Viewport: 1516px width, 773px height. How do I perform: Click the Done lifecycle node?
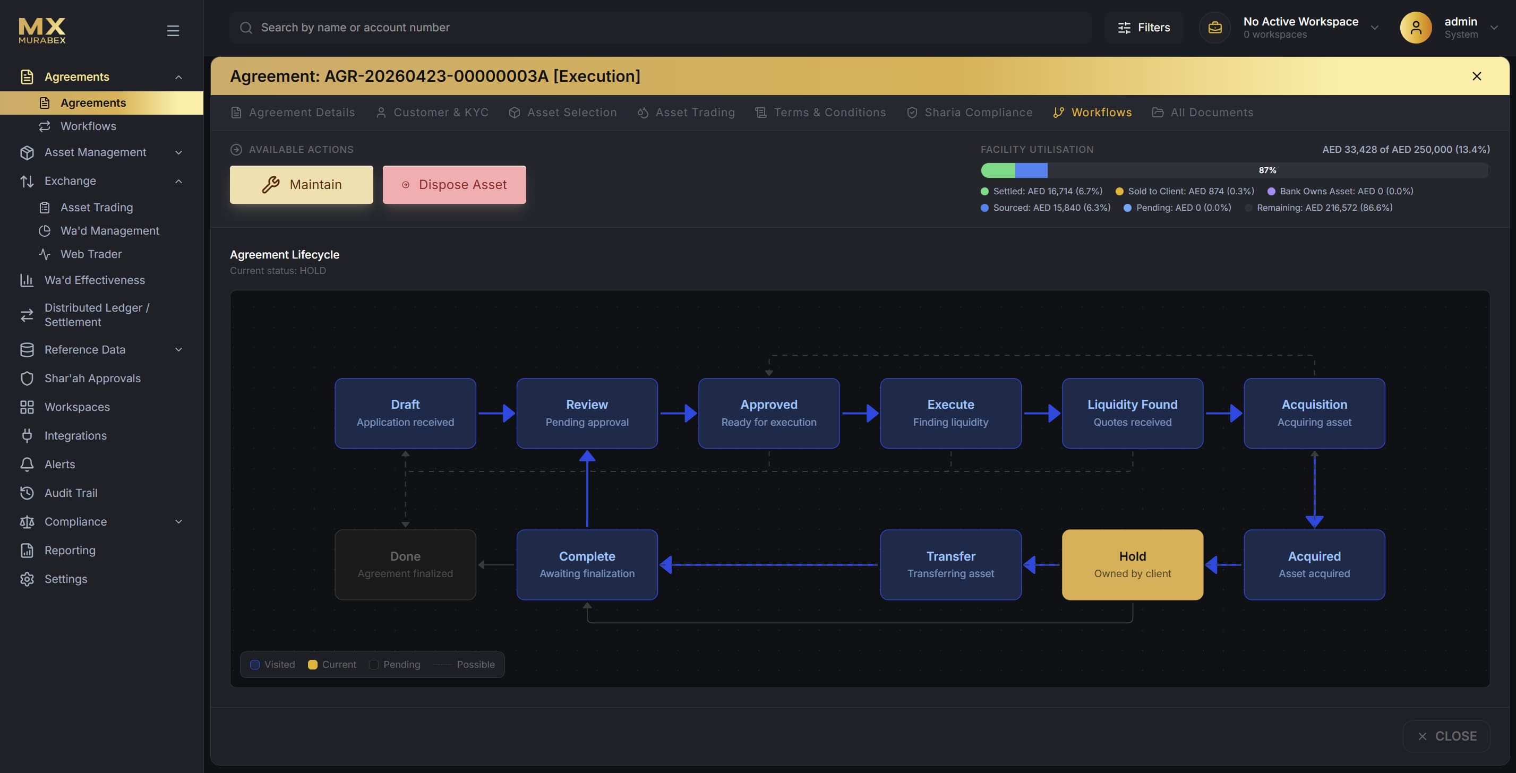[x=406, y=565]
